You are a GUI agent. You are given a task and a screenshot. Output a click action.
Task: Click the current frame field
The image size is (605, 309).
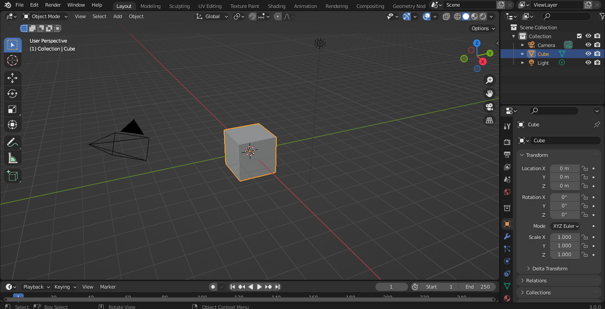(391, 287)
